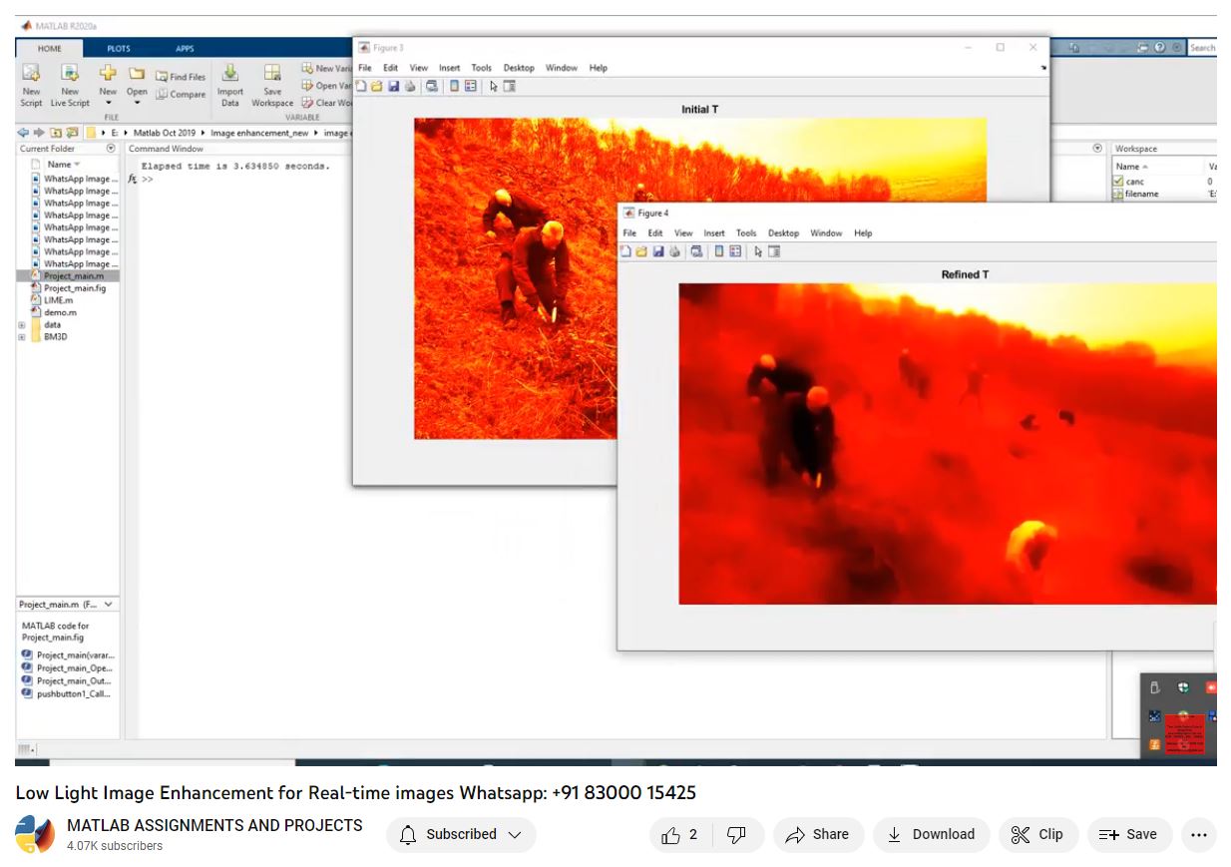The width and height of the screenshot is (1231, 867).
Task: Click the Share button below video
Action: coord(817,835)
